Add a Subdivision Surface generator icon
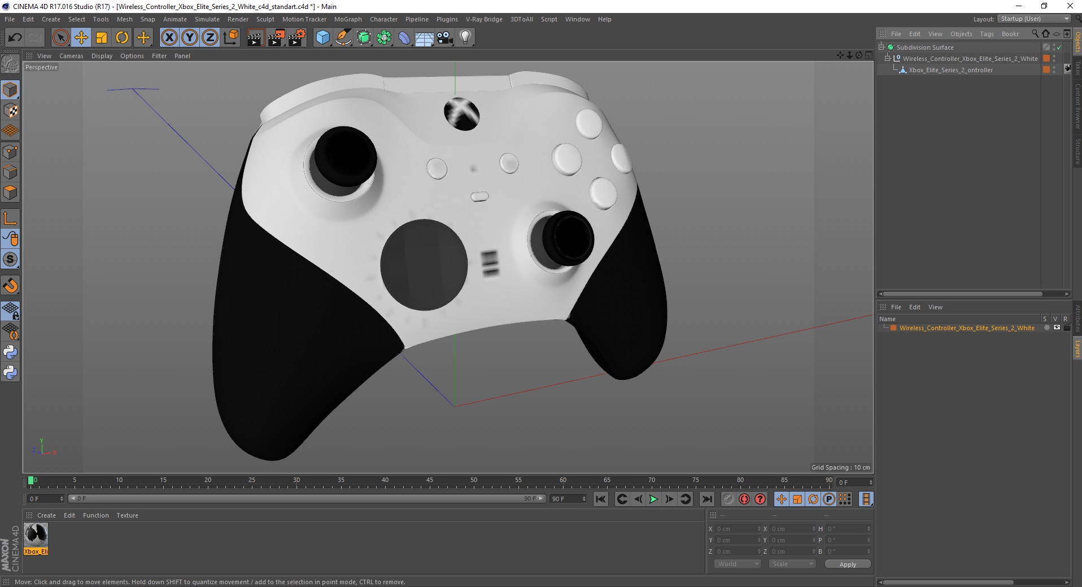Screen dimensions: 1082x587 click(x=364, y=38)
